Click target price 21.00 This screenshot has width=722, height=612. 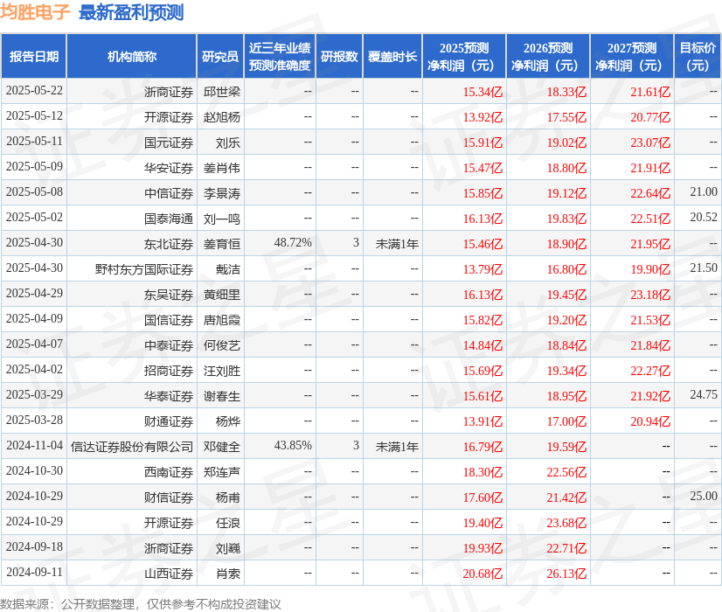click(704, 192)
